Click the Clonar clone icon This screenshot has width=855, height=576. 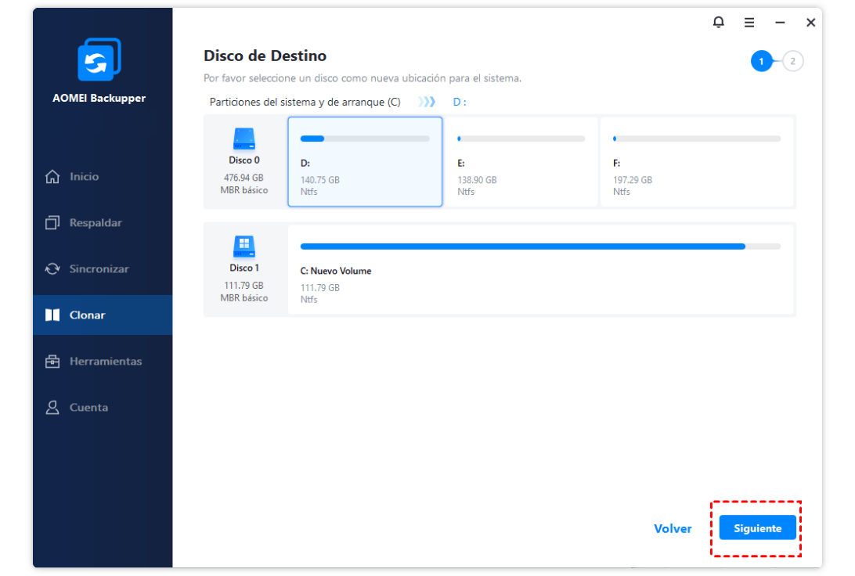click(52, 315)
